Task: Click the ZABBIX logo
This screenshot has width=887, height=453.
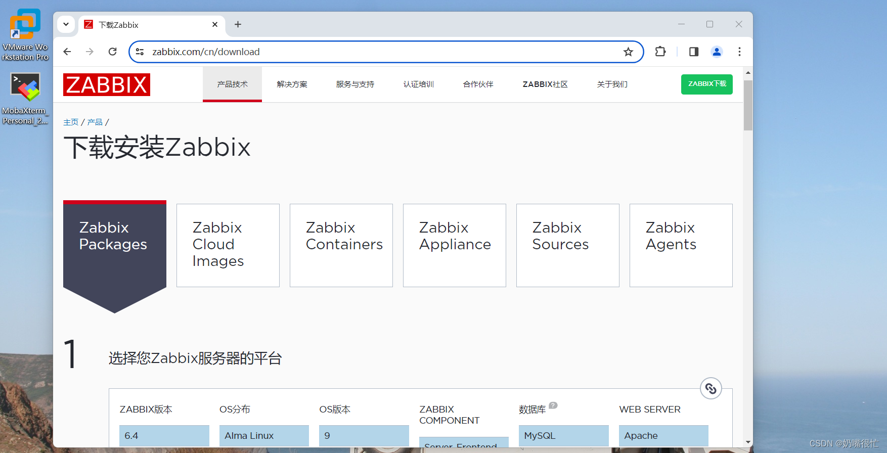Action: pyautogui.click(x=107, y=84)
